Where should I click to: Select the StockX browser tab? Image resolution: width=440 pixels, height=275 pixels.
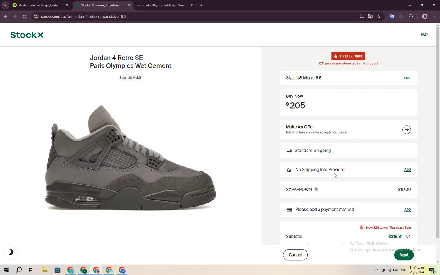tap(103, 5)
